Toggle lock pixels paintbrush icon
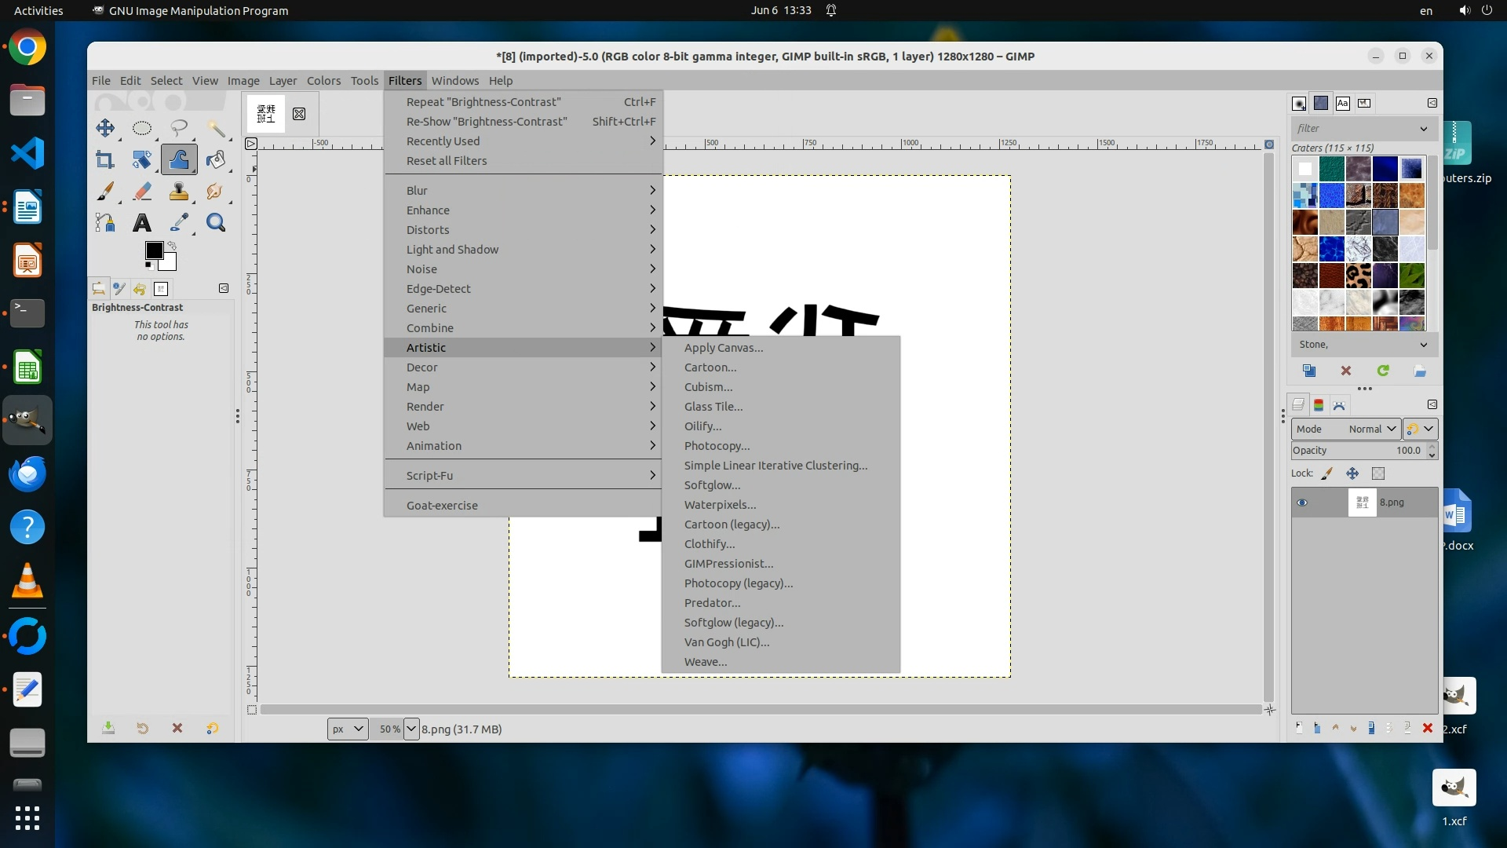The image size is (1507, 848). point(1327,473)
